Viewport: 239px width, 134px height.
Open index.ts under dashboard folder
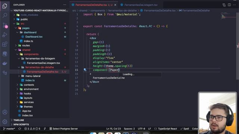click(x=28, y=41)
